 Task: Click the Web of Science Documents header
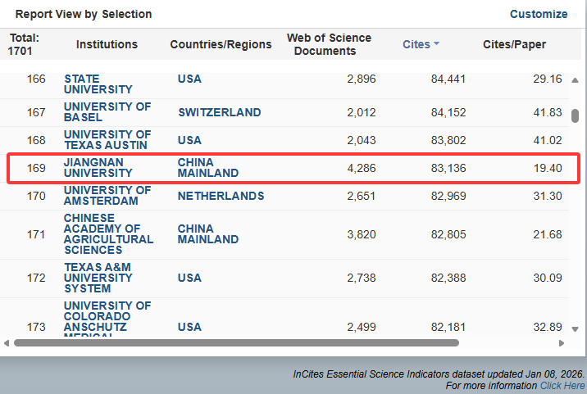pyautogui.click(x=329, y=44)
